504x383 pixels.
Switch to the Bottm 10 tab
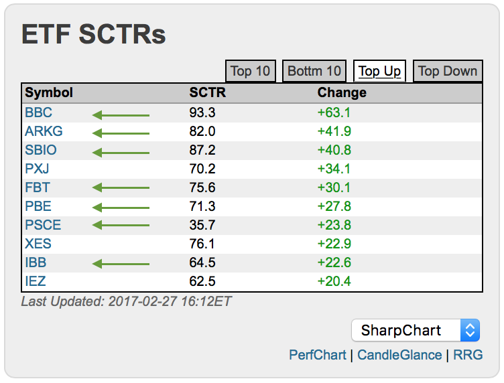point(314,71)
